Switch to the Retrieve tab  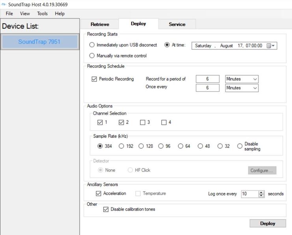[x=100, y=24]
